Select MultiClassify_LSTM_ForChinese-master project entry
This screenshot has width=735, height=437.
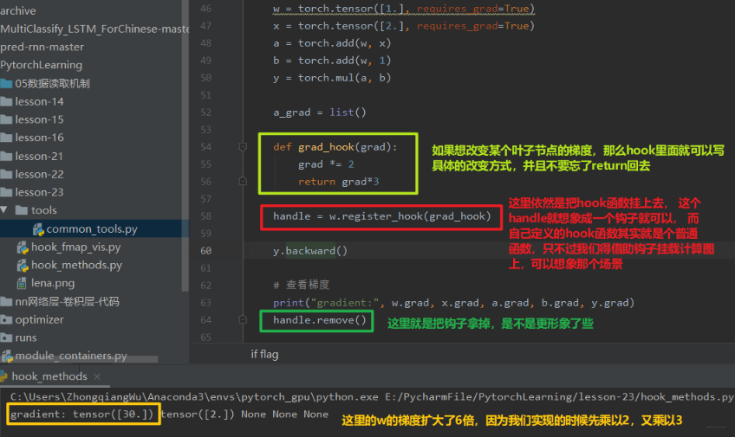click(94, 29)
